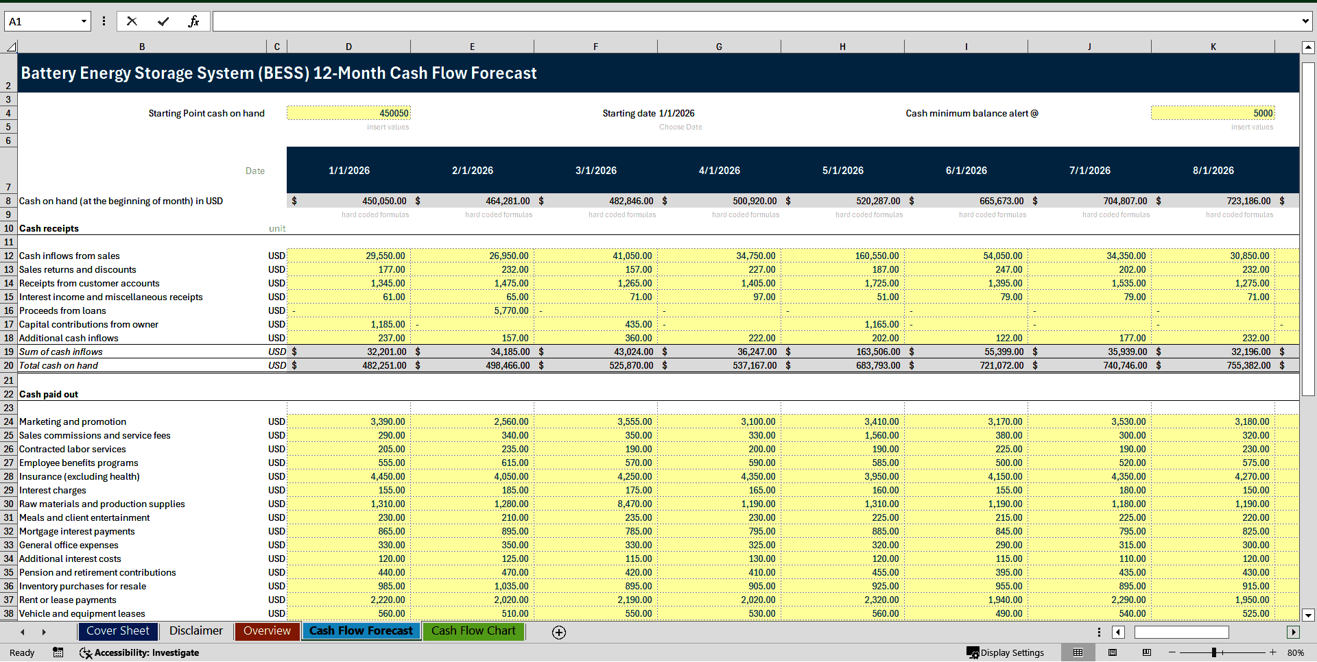
Task: Click the previous-sheet navigation arrow
Action: pyautogui.click(x=23, y=632)
